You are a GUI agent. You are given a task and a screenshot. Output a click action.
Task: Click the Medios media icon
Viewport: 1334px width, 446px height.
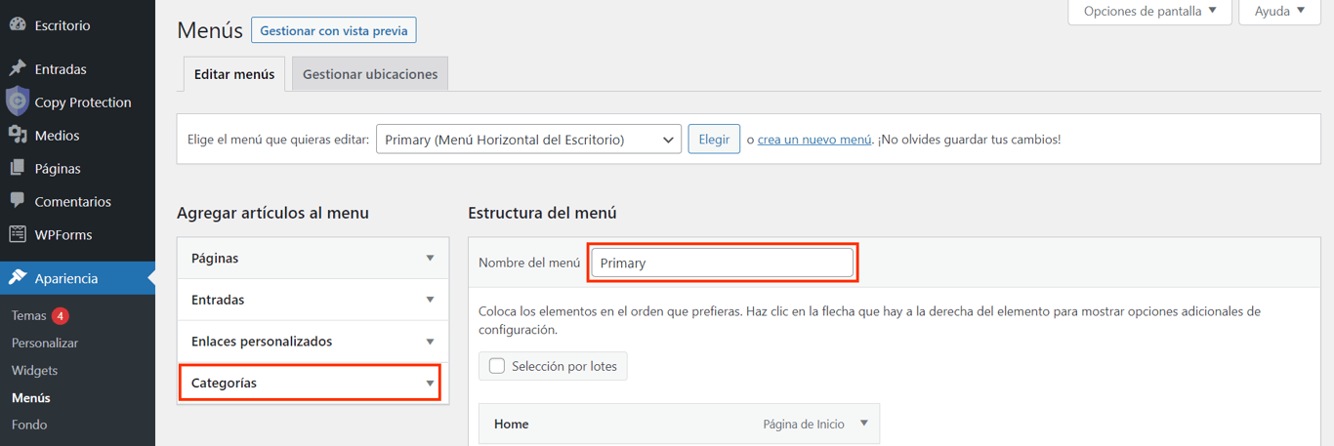(18, 135)
